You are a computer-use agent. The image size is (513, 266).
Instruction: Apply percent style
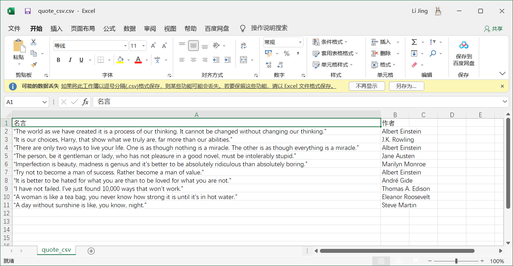point(287,53)
